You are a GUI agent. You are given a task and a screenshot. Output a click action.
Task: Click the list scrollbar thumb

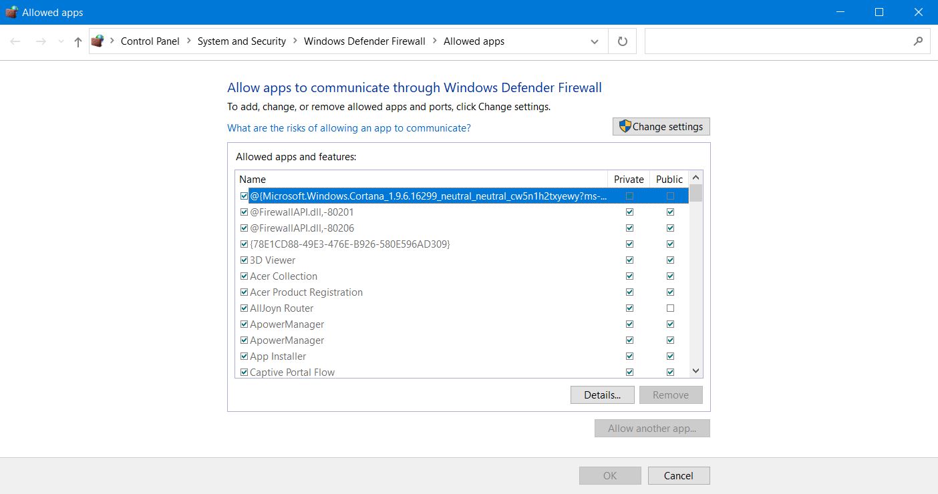(x=695, y=194)
